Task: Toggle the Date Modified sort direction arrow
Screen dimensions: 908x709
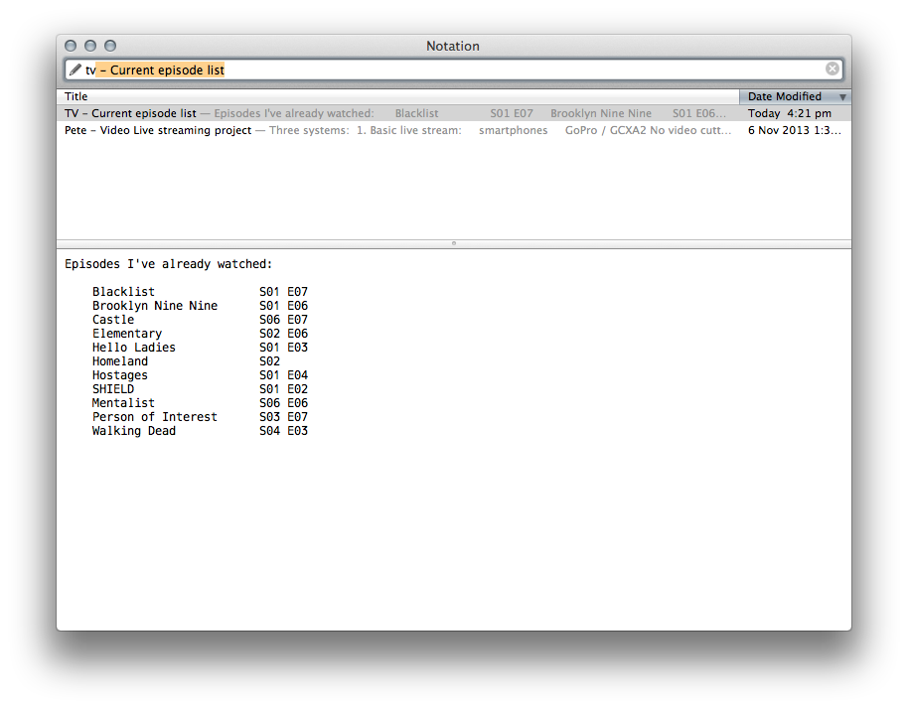Action: point(842,97)
